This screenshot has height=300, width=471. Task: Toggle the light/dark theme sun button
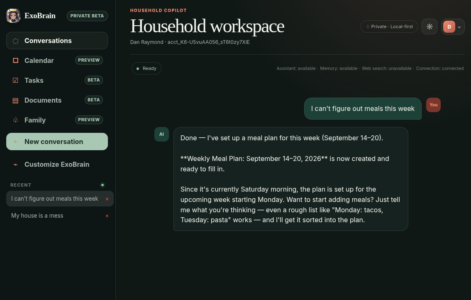(430, 26)
